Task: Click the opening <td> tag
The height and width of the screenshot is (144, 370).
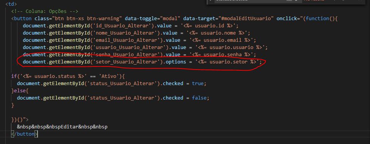Action: [11, 4]
